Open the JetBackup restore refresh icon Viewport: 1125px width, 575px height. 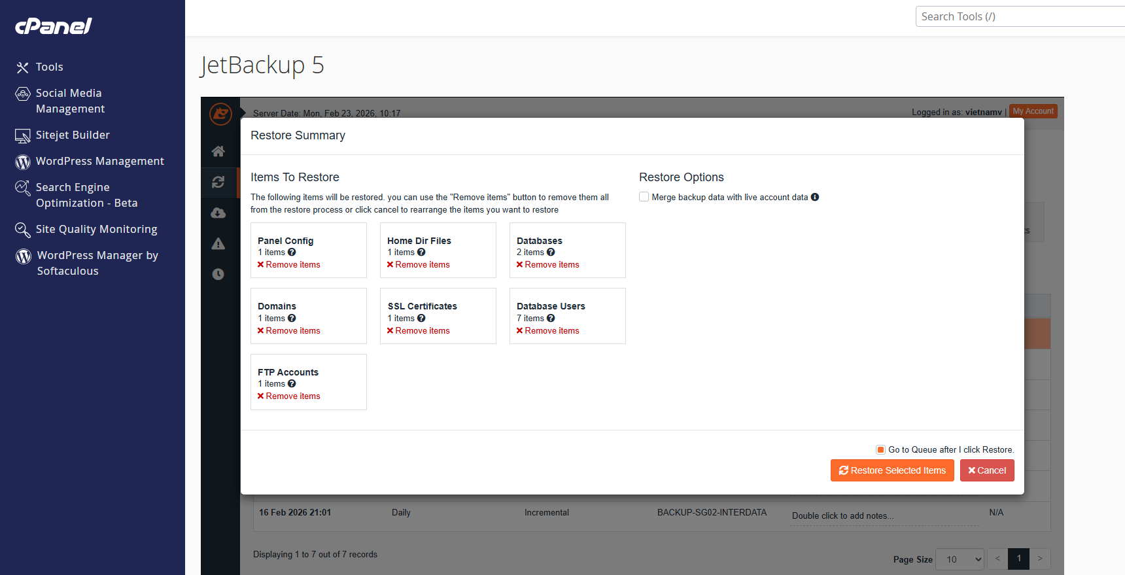click(218, 182)
